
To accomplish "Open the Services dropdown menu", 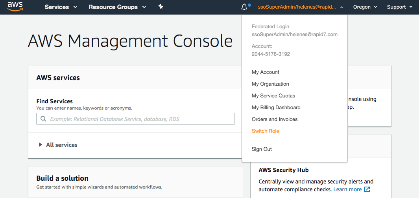I will click(x=61, y=7).
